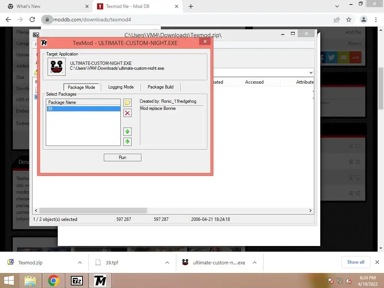Bookmark this page with the star icon
This screenshot has width=384, height=288.
point(349,19)
